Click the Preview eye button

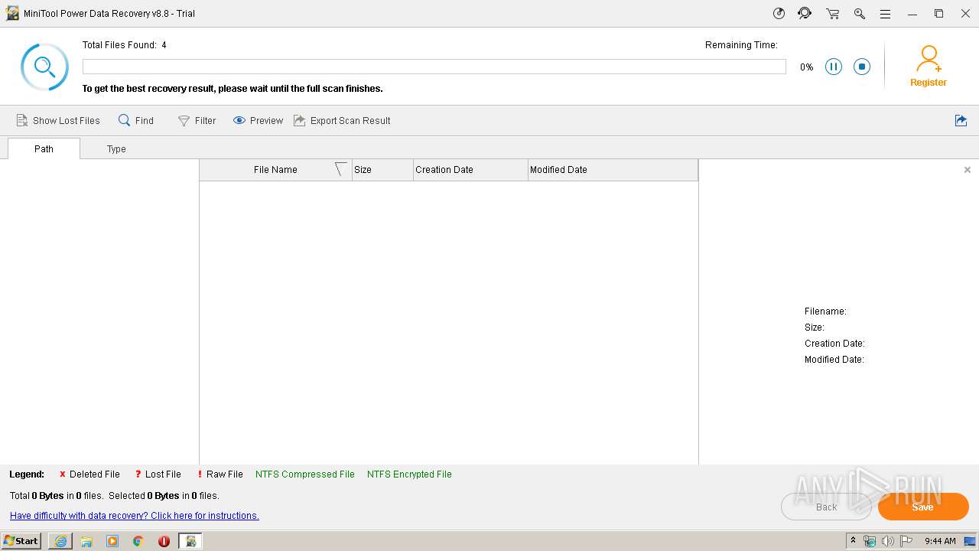pos(258,120)
